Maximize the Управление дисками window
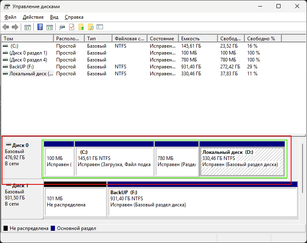The image size is (307, 243). pos(278,6)
